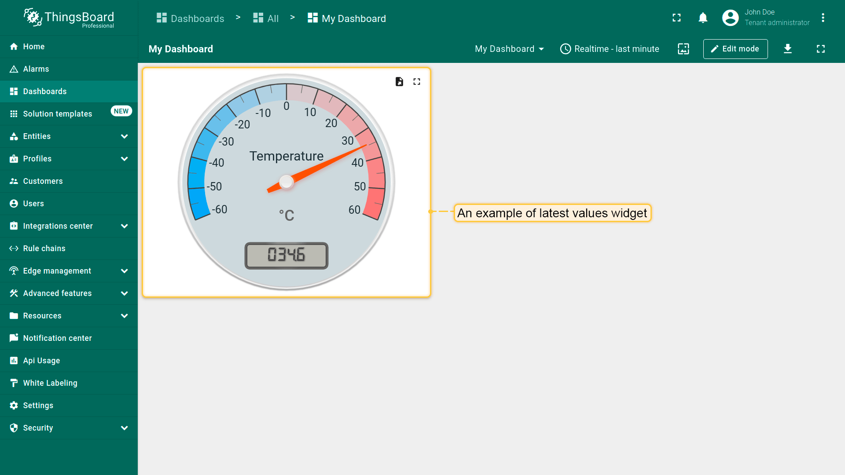The width and height of the screenshot is (845, 475).
Task: Download dashboard export icon
Action: [x=788, y=49]
